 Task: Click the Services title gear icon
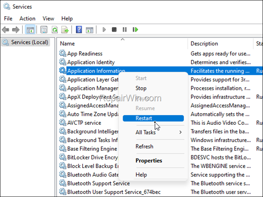point(7,7)
